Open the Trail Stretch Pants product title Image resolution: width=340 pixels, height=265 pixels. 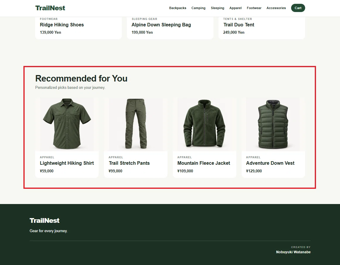(129, 163)
